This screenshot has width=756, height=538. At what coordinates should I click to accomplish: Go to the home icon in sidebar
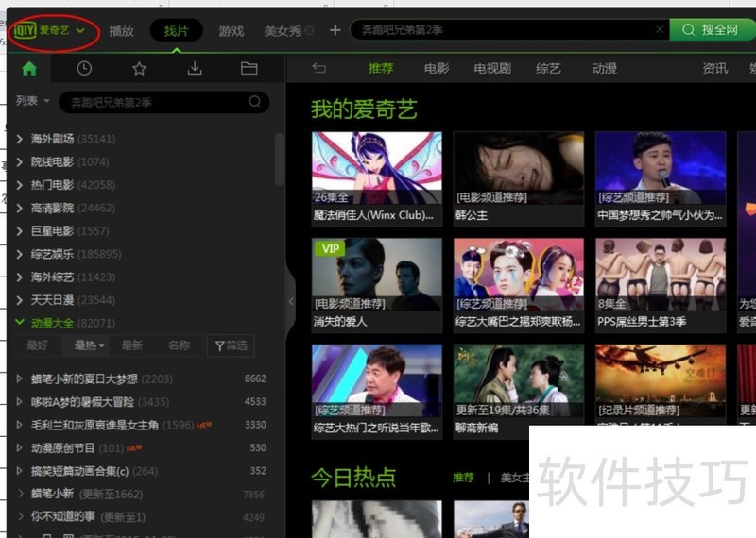(29, 68)
